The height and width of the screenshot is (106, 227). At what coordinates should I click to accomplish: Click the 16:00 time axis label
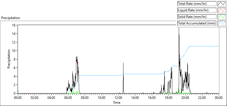(152, 98)
